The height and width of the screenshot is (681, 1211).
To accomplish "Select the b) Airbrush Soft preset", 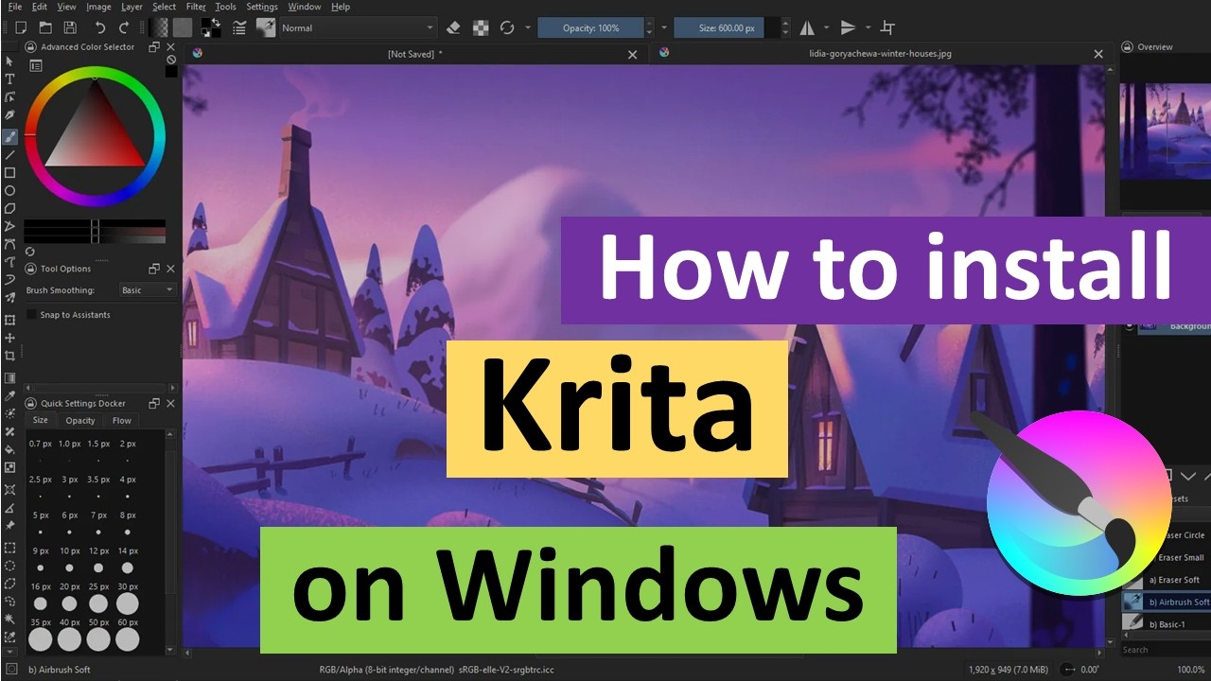I will [x=1166, y=602].
